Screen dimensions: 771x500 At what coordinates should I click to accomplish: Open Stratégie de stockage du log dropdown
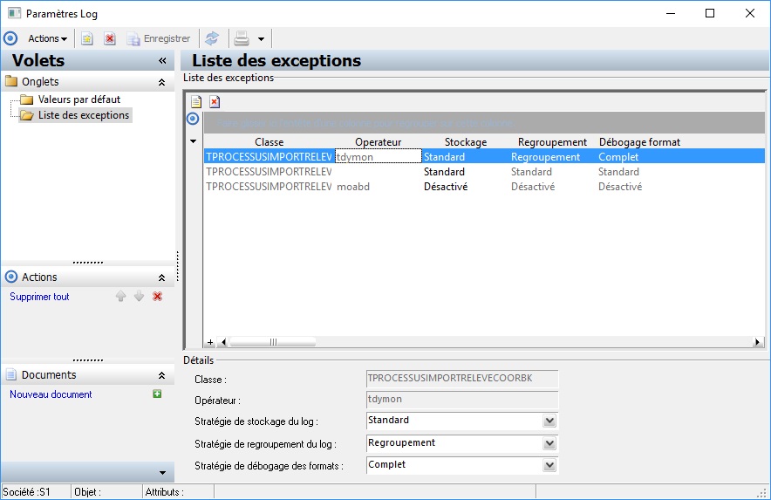coord(549,421)
